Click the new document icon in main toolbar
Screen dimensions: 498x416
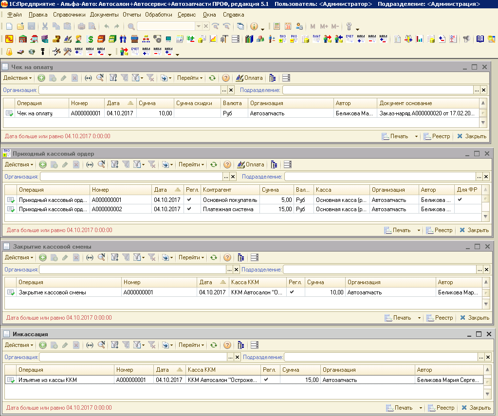pyautogui.click(x=9, y=26)
